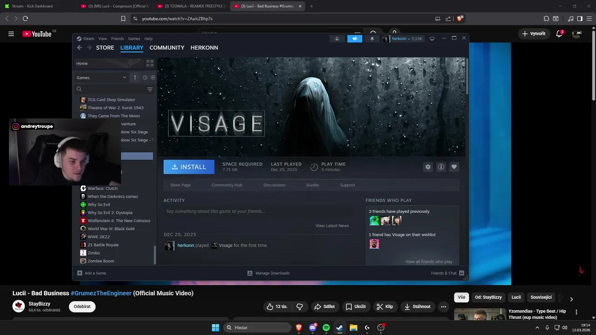Reload the browser page

point(25,19)
